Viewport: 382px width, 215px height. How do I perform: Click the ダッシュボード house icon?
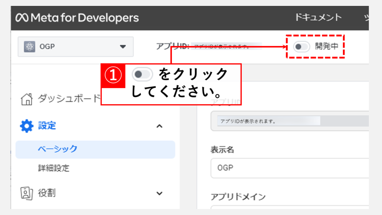coord(26,99)
